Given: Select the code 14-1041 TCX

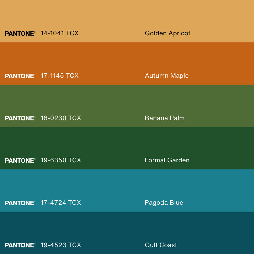Looking at the screenshot, I should (x=59, y=33).
